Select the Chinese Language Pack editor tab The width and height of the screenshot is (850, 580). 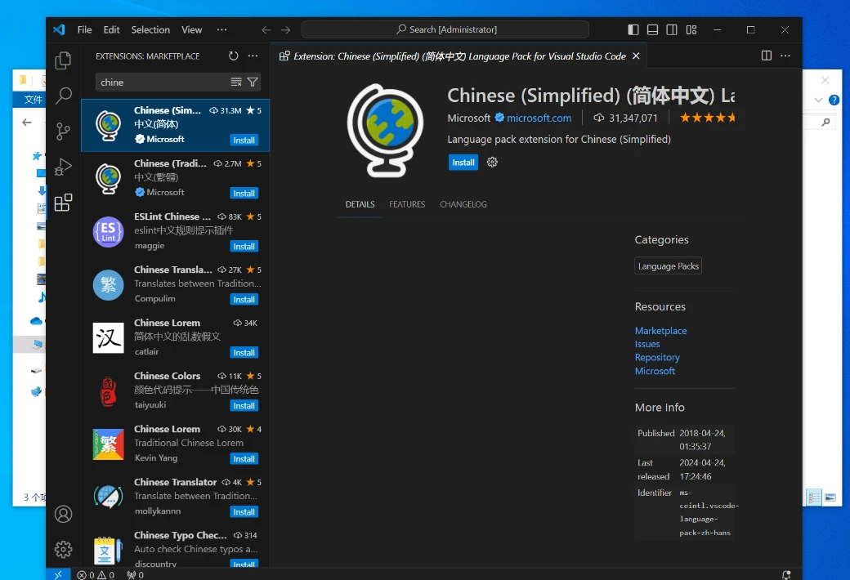[x=459, y=56]
